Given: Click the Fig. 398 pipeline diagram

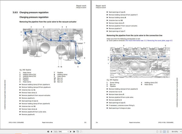Looking at the screenshot, I should [53, 47].
